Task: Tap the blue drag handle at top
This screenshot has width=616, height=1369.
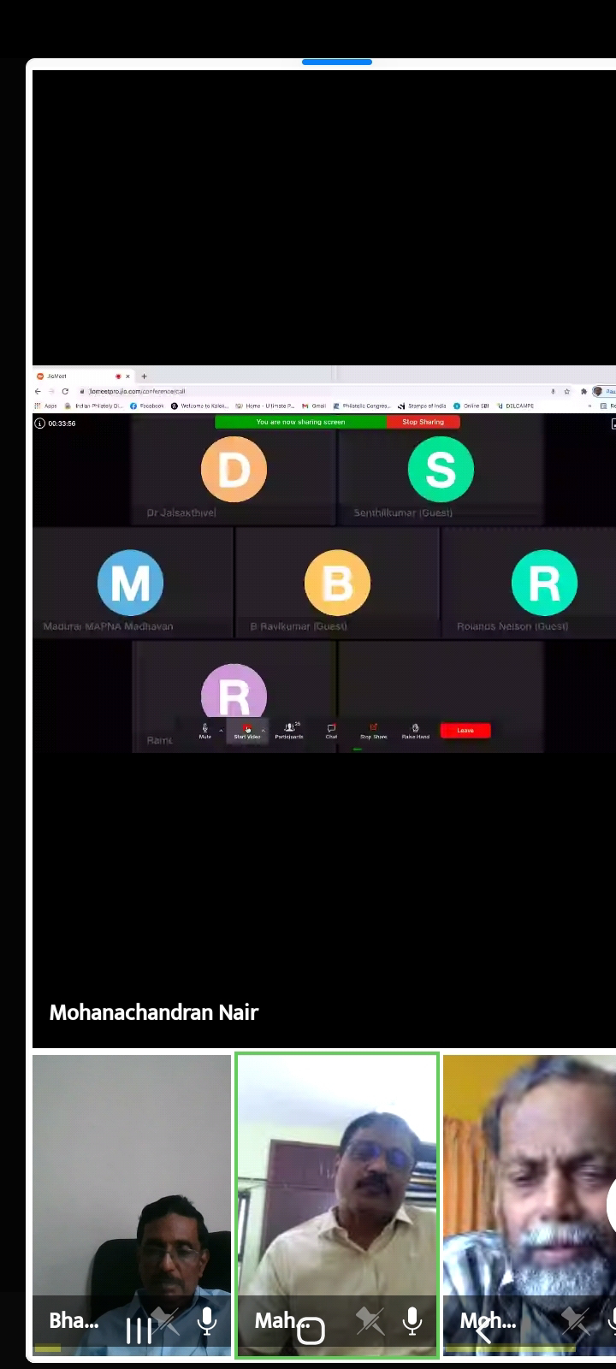Action: click(337, 62)
